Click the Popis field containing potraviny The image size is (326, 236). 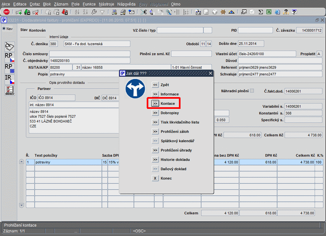click(x=84, y=74)
